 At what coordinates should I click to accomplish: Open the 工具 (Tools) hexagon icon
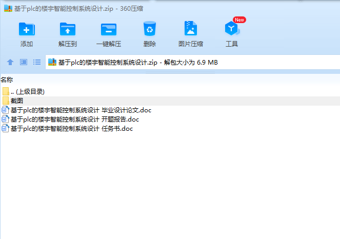(x=232, y=28)
